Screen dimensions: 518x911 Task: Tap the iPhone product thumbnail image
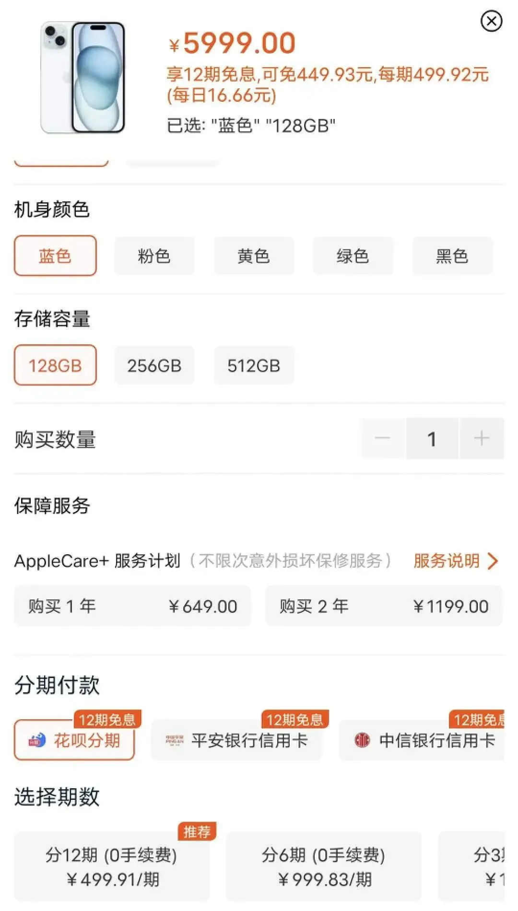[x=83, y=77]
